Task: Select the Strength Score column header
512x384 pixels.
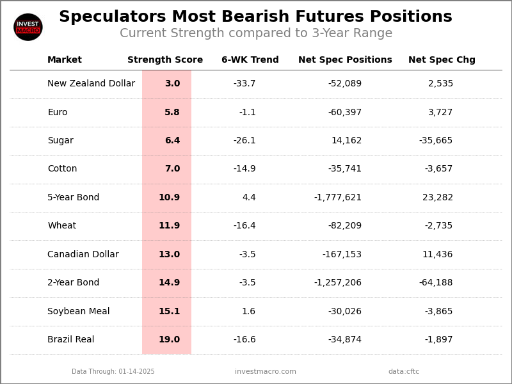Action: pyautogui.click(x=165, y=60)
